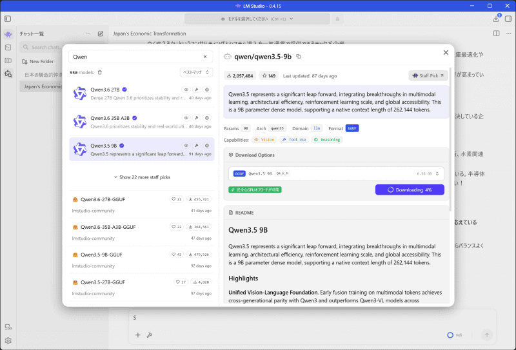The width and height of the screenshot is (516, 350).
Task: Expand Show 22 more staff picks
Action: click(x=142, y=177)
